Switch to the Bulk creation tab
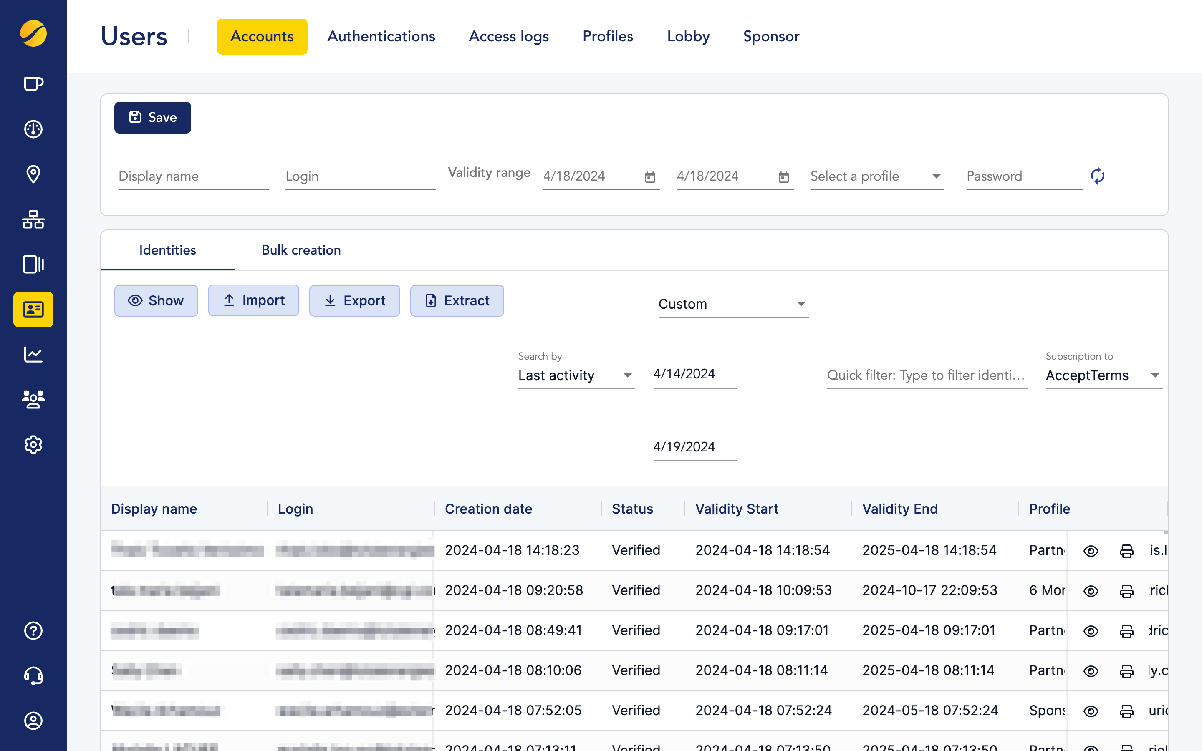The height and width of the screenshot is (751, 1202). (x=301, y=250)
